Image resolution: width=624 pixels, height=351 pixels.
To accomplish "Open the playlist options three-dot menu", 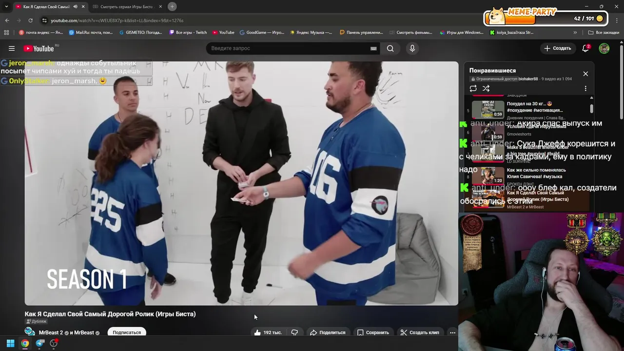I will pos(585,88).
